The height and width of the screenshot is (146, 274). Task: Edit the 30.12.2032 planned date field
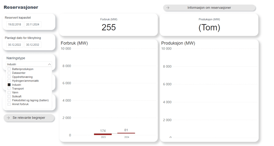click(x=32, y=45)
